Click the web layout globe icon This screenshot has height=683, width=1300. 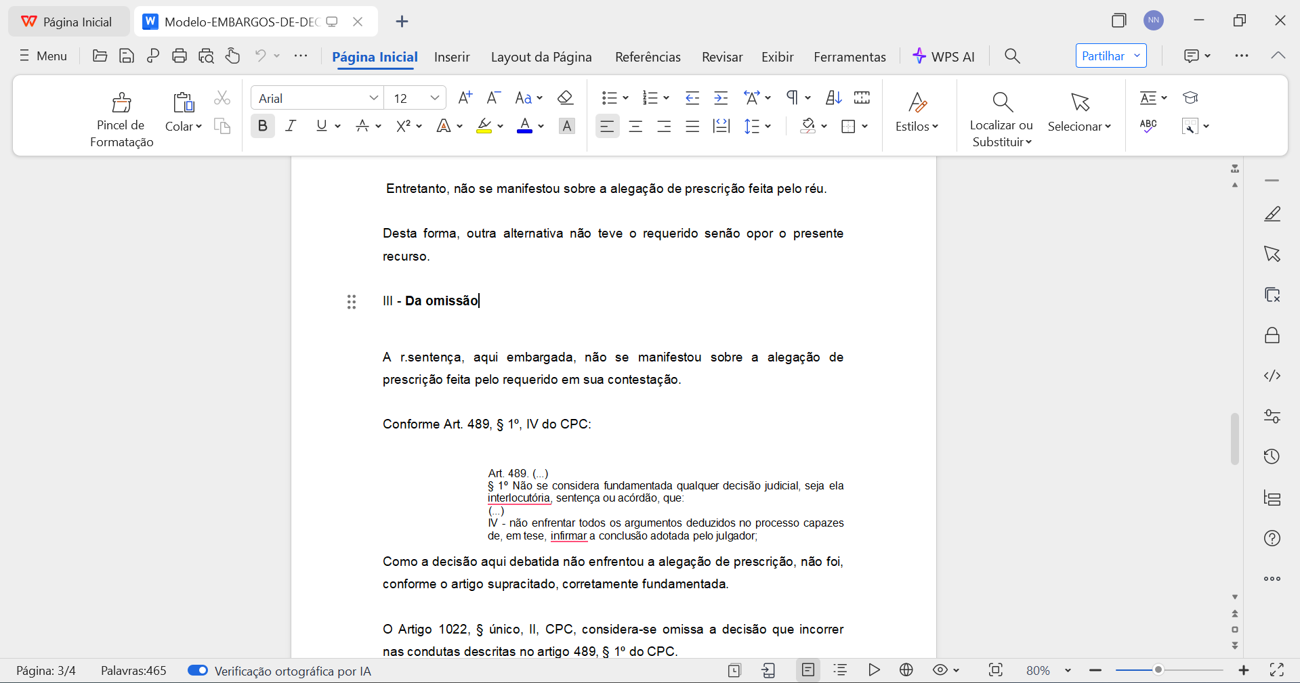pos(906,670)
